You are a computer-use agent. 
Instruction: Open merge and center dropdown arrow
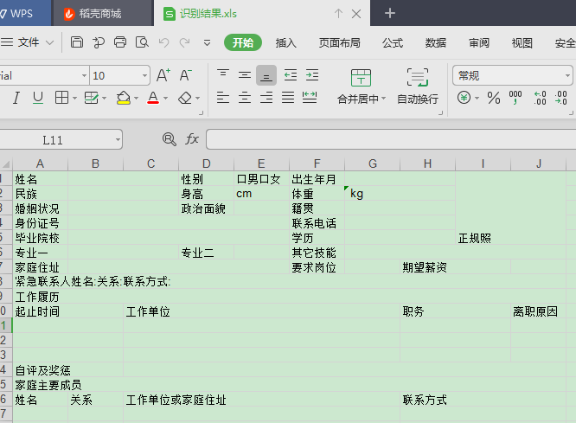(x=383, y=99)
